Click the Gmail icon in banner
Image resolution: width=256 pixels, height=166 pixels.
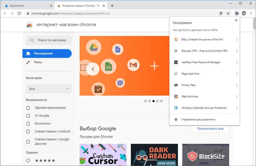click(133, 65)
